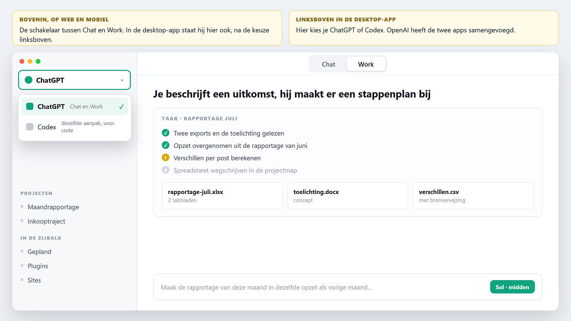Screen dimensions: 571x321
Task: Click the gray Codex square icon
Action: tap(30, 127)
